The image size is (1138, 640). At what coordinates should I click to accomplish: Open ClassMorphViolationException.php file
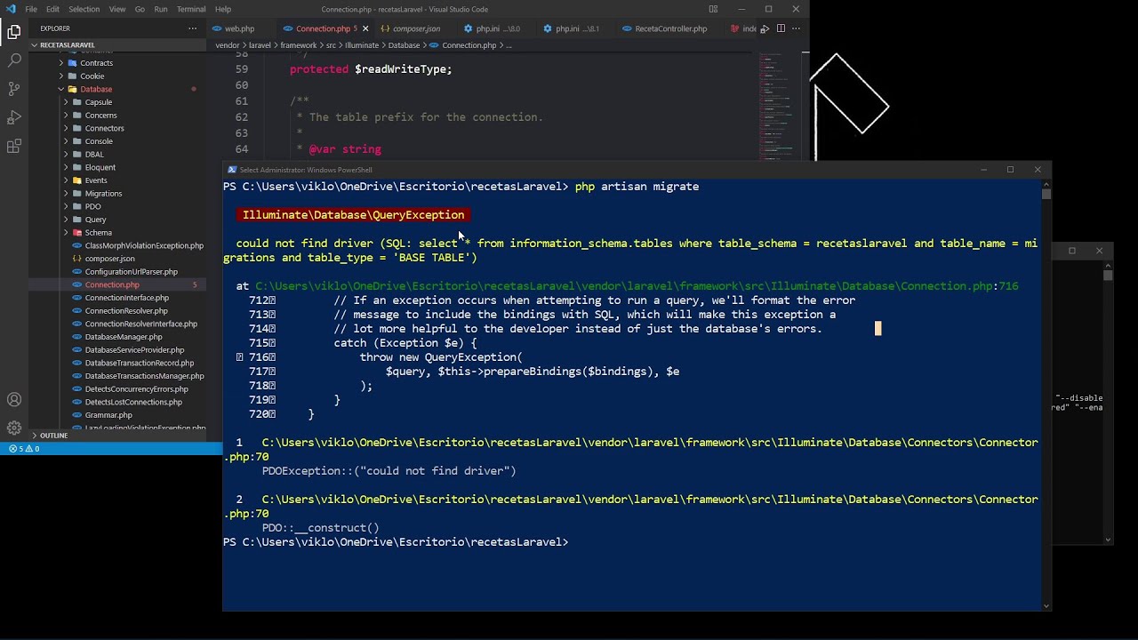pyautogui.click(x=144, y=245)
